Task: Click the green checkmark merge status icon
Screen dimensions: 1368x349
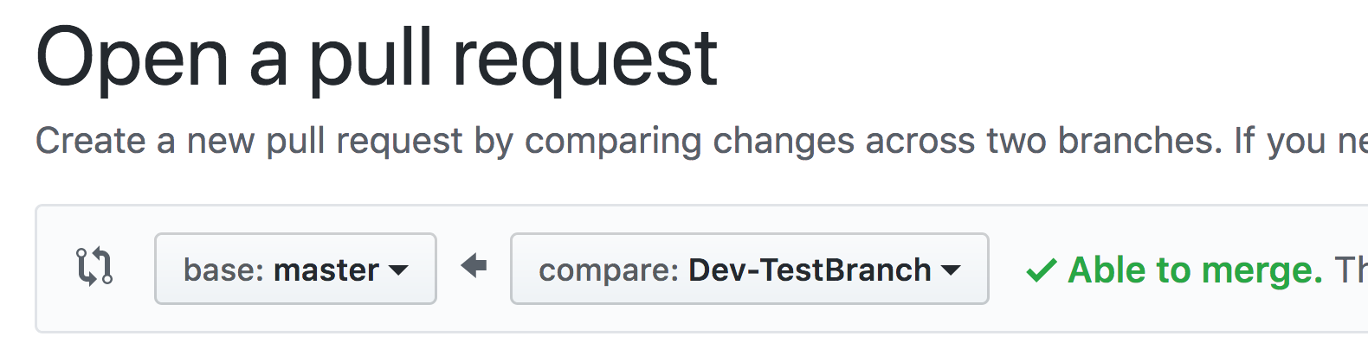Action: tap(1041, 271)
